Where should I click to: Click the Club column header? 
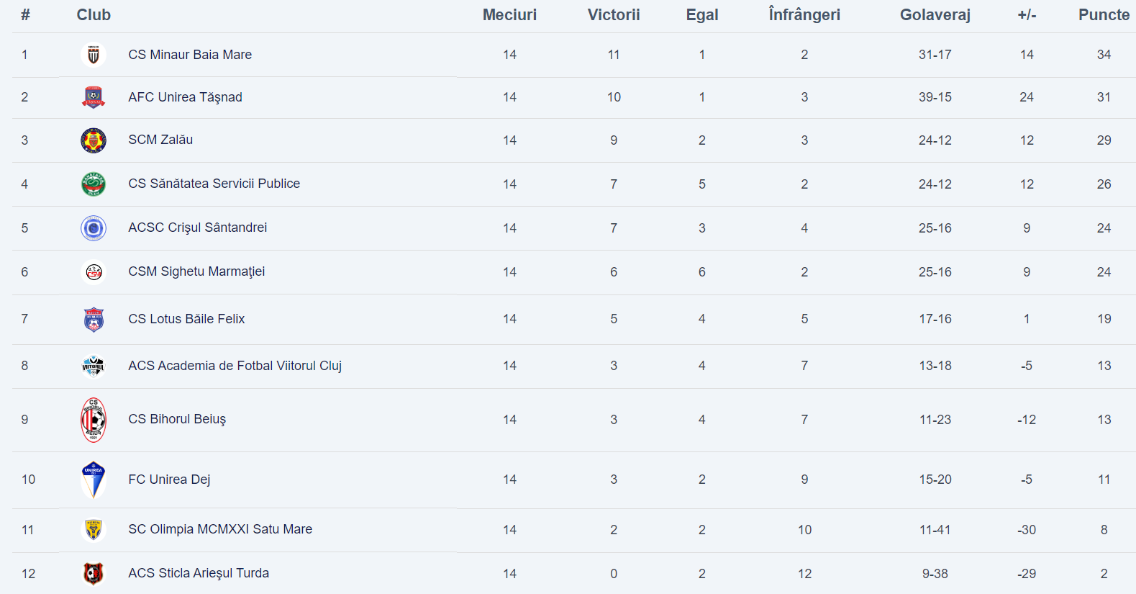[94, 15]
